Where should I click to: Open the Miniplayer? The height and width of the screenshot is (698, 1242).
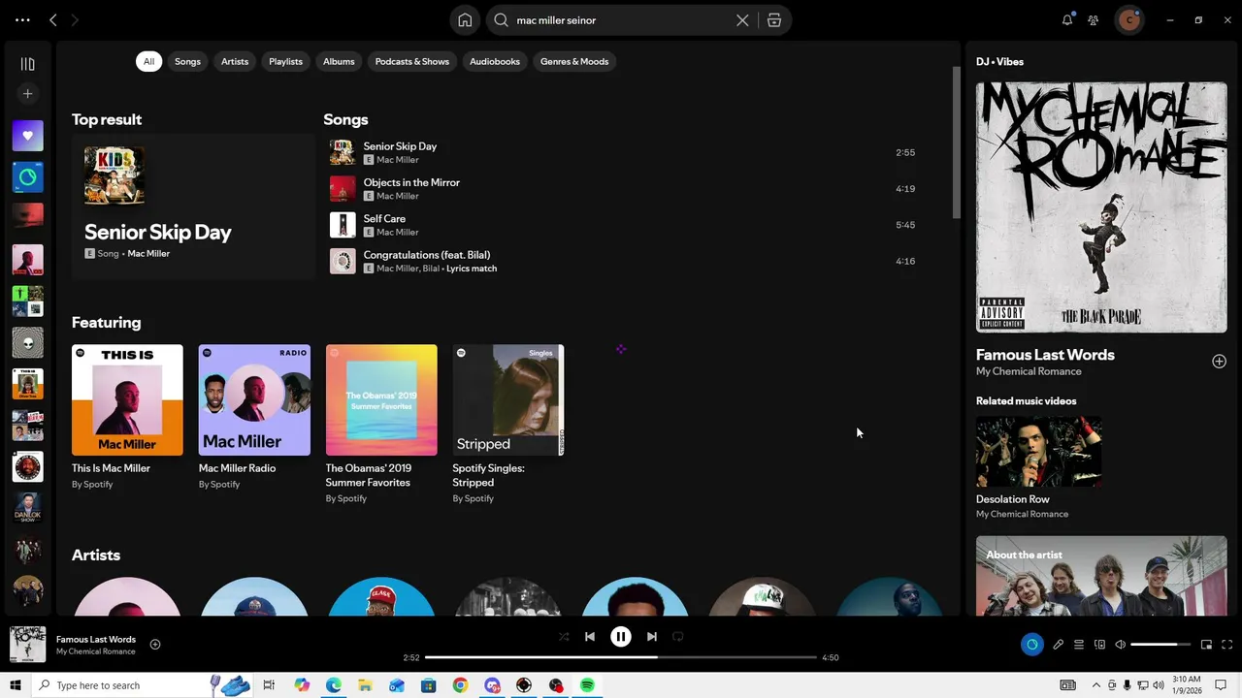pyautogui.click(x=1206, y=645)
